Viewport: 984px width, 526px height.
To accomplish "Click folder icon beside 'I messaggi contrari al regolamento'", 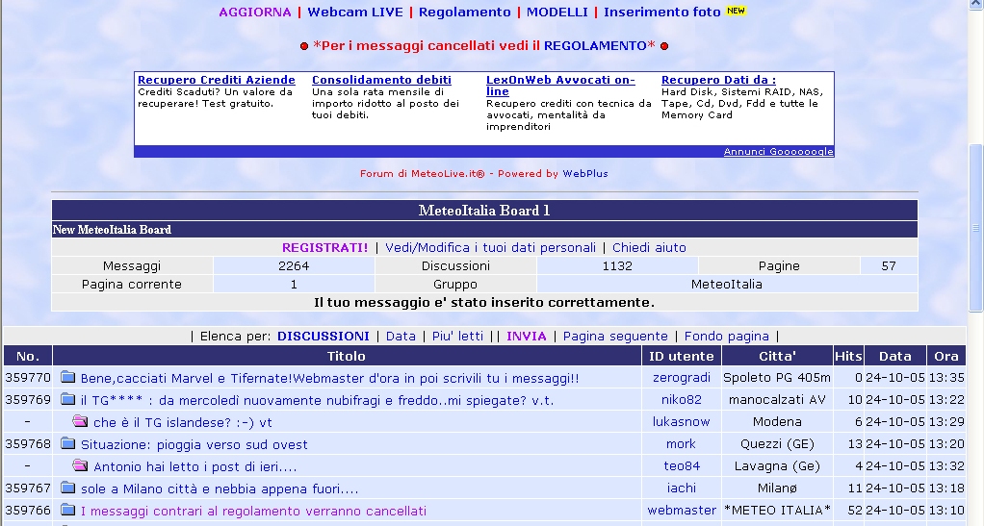I will (x=67, y=511).
